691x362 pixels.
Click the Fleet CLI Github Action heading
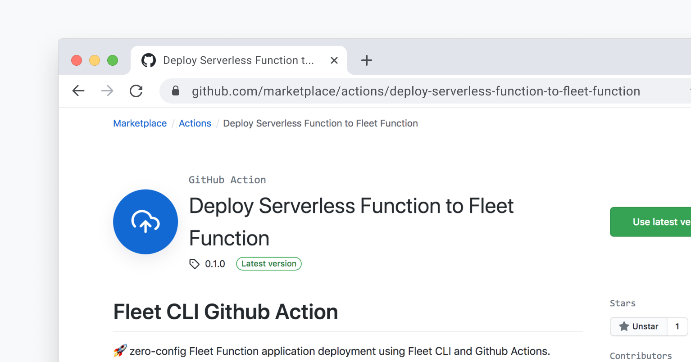pos(225,311)
